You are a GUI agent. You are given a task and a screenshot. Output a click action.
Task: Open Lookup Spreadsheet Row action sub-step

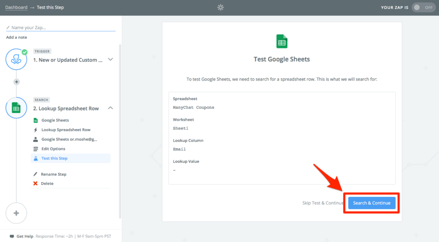pos(66,129)
